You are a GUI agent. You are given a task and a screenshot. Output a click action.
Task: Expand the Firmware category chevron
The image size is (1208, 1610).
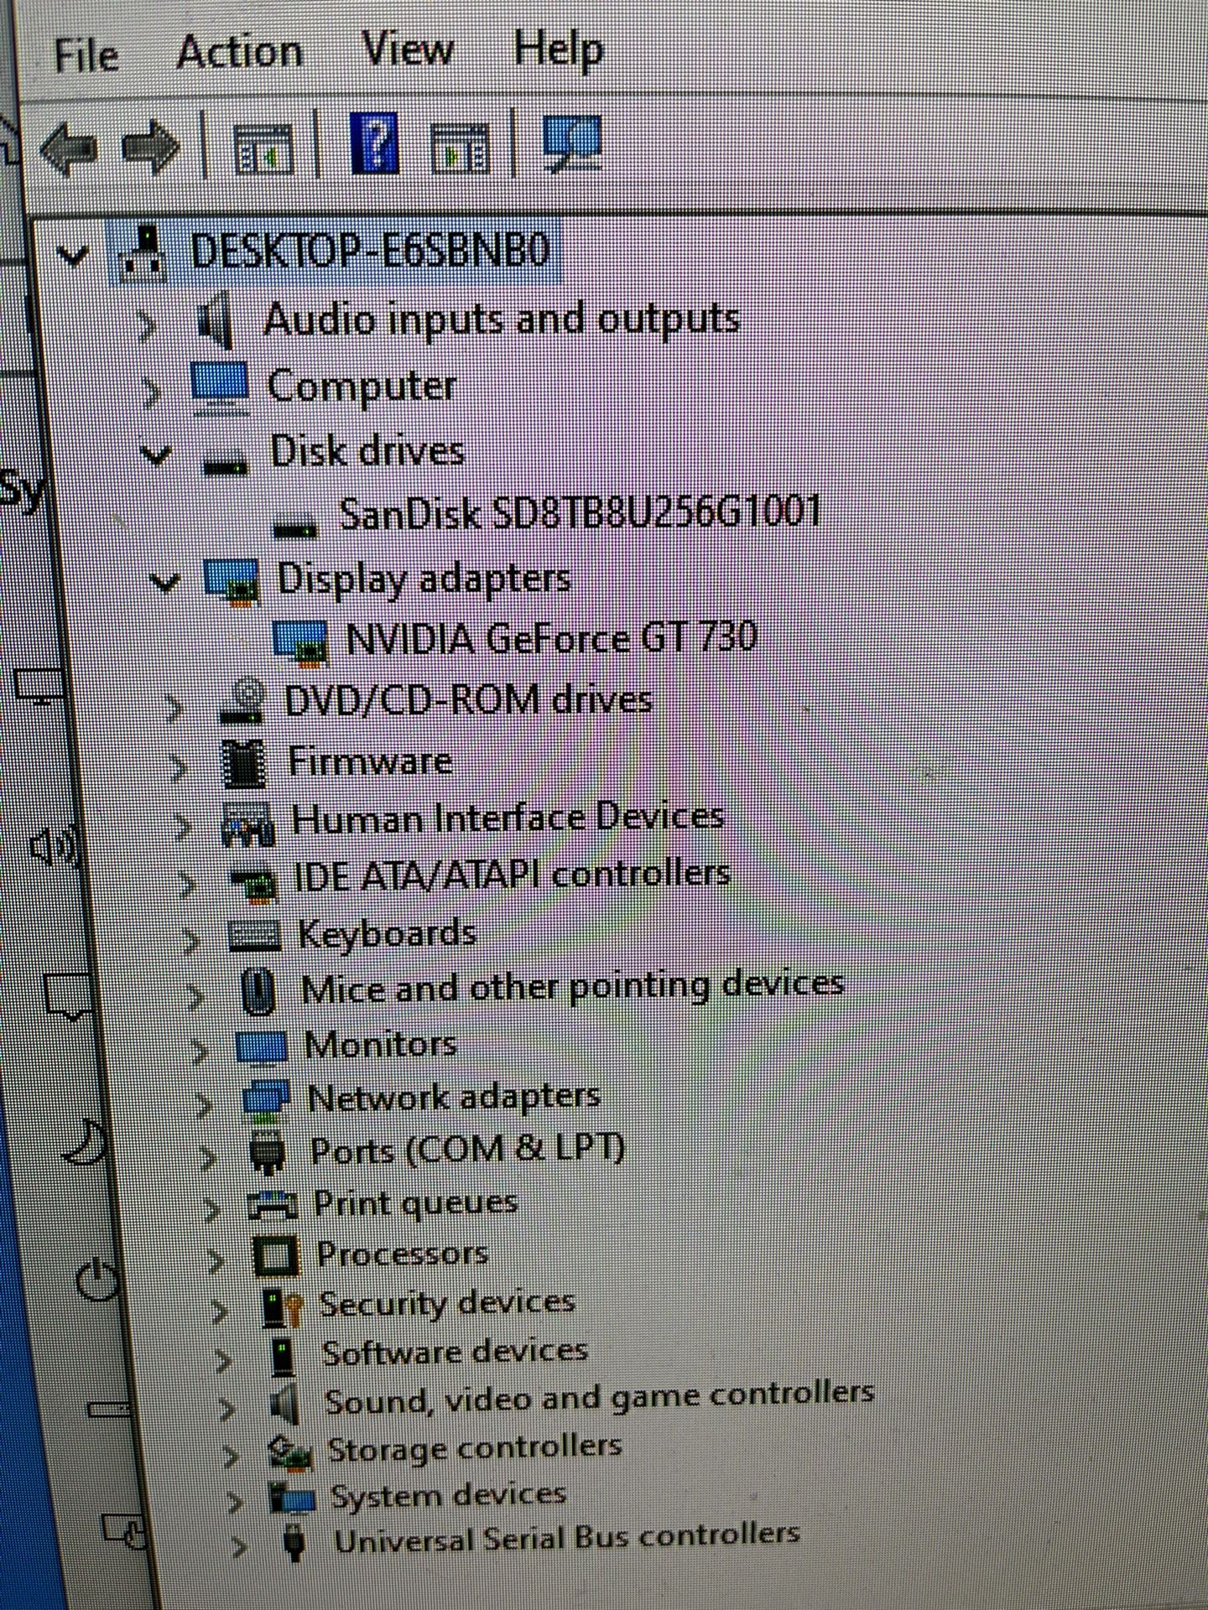[178, 768]
